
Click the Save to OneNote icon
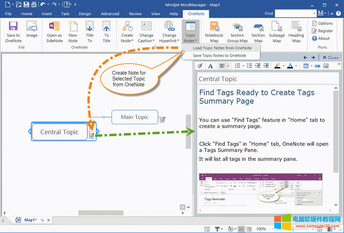13,31
